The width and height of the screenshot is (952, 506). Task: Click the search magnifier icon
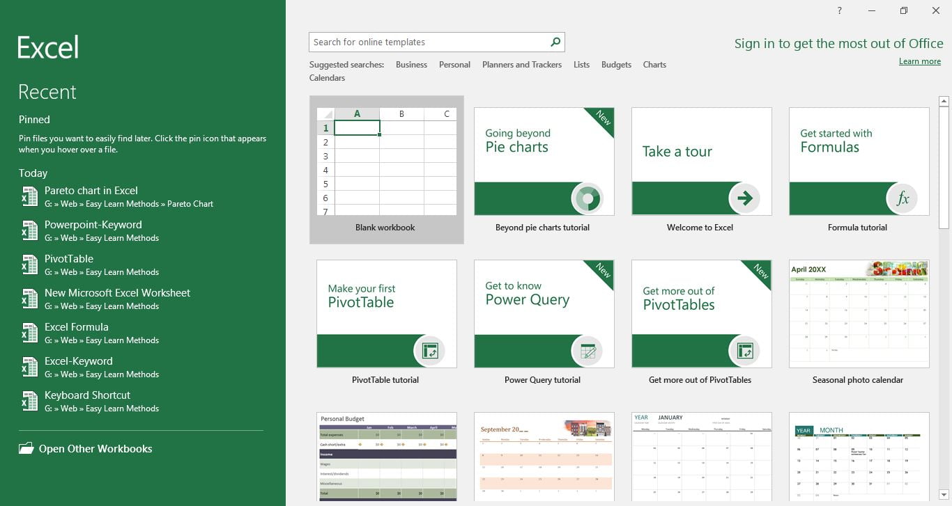click(x=555, y=42)
